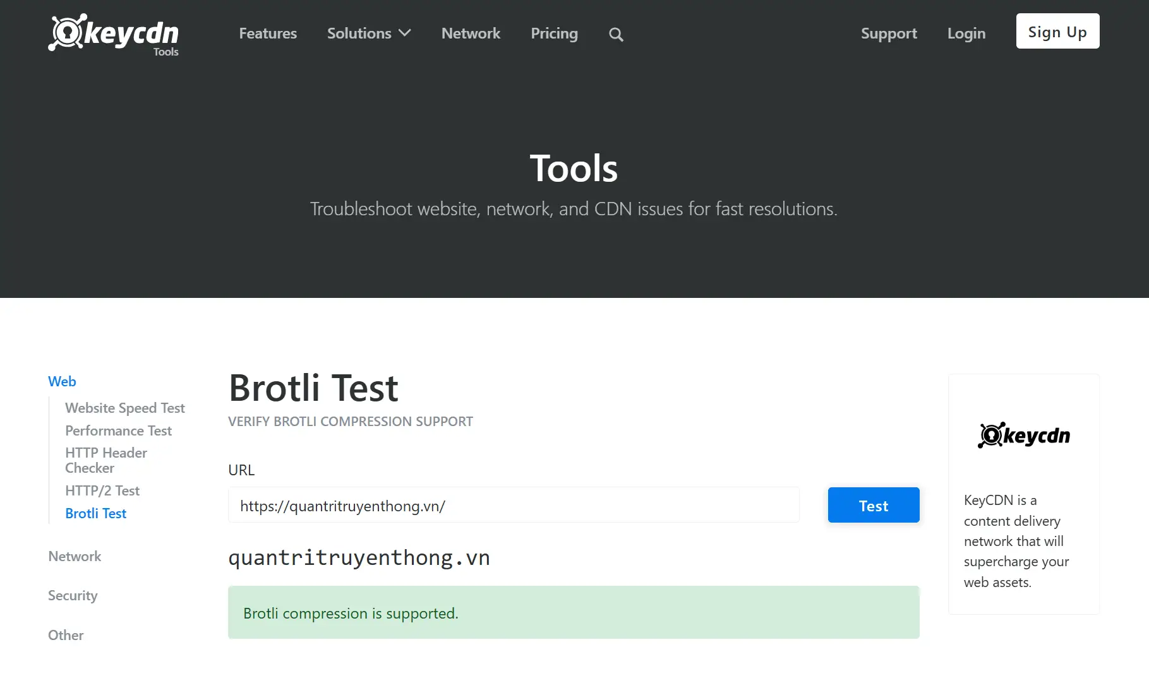Open the search icon in navbar
This screenshot has width=1149, height=688.
616,34
